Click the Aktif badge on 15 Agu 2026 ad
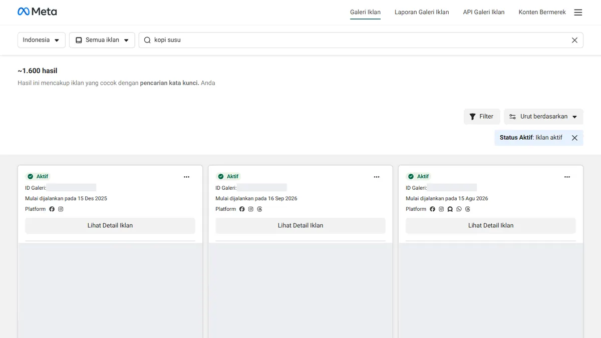 [x=418, y=176]
